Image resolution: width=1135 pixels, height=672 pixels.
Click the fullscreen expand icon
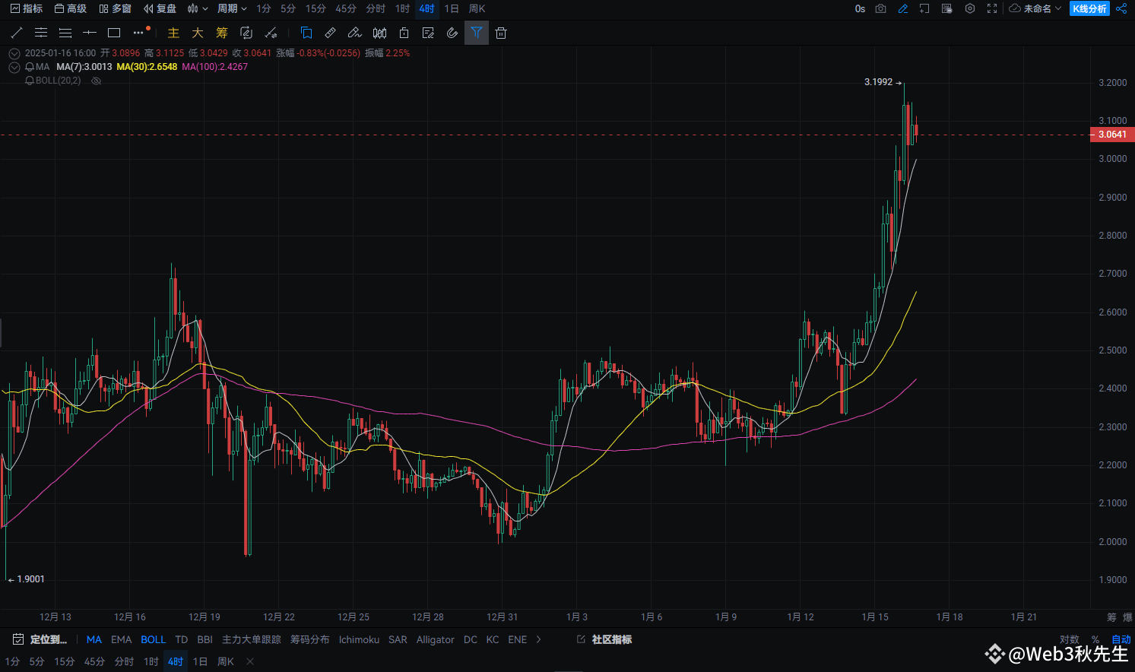coord(991,9)
